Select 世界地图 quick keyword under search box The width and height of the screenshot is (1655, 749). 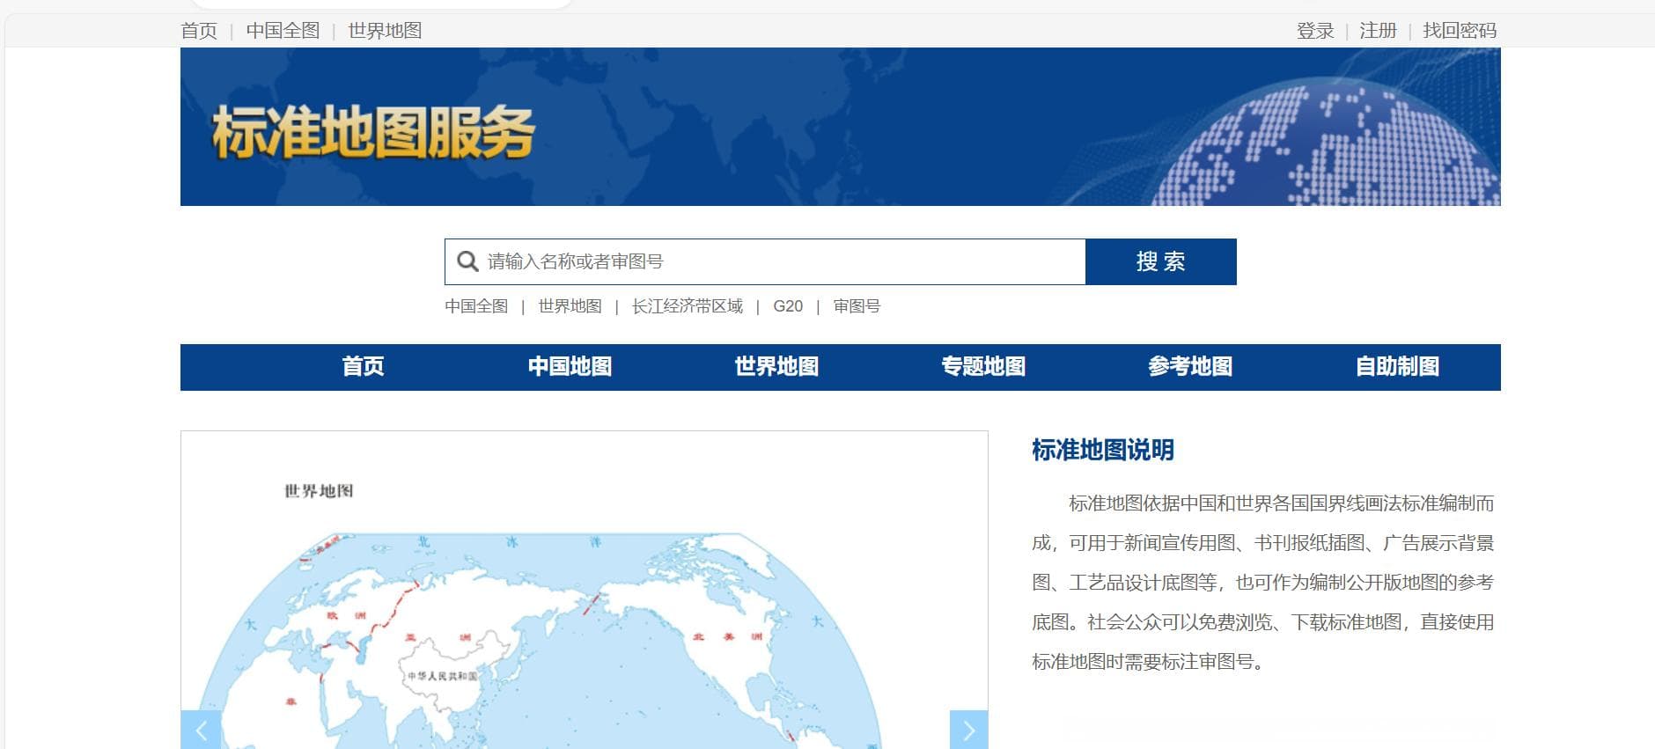(570, 306)
